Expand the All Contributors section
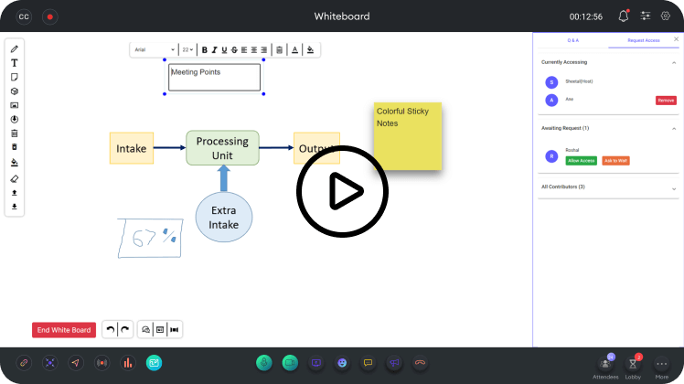The height and width of the screenshot is (384, 684). pyautogui.click(x=674, y=189)
